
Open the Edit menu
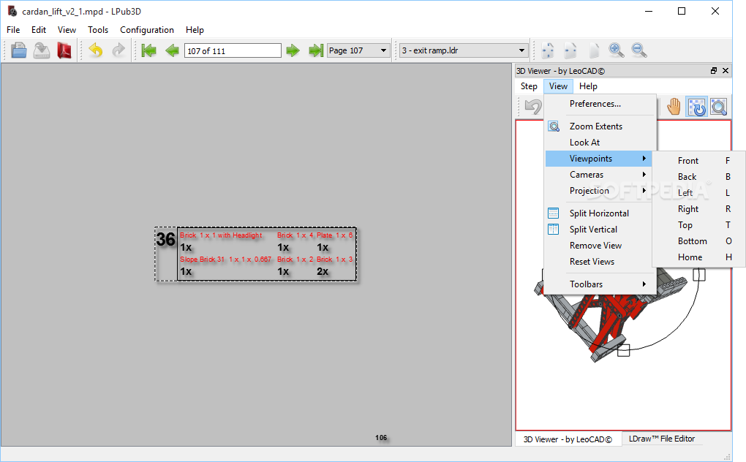(39, 29)
